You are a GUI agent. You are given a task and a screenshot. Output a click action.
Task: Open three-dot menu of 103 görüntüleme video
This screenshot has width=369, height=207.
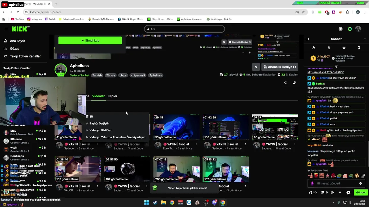coord(97,186)
